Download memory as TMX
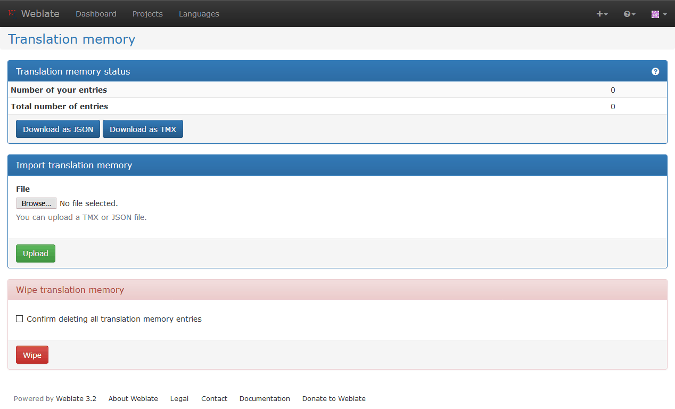 coord(143,129)
